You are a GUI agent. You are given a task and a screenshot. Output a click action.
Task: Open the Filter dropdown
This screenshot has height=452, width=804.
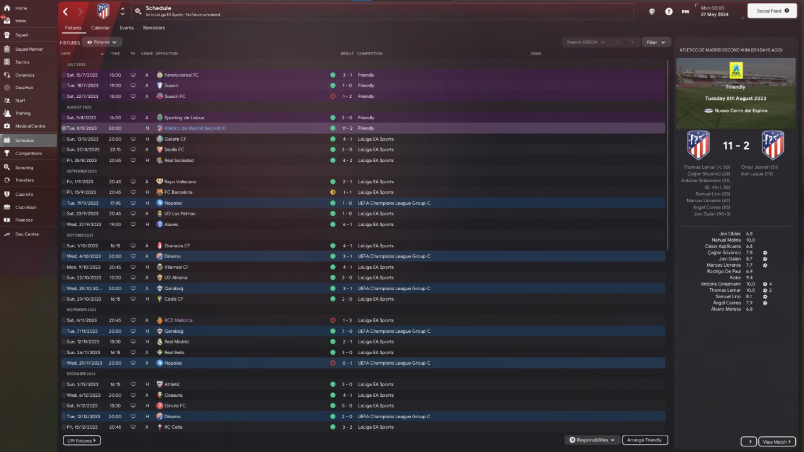(x=655, y=42)
